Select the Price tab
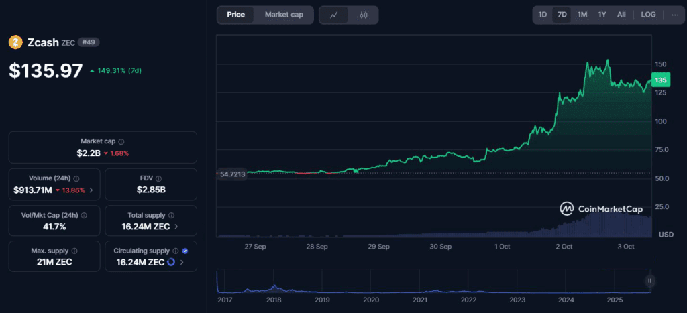The image size is (687, 313). point(236,15)
